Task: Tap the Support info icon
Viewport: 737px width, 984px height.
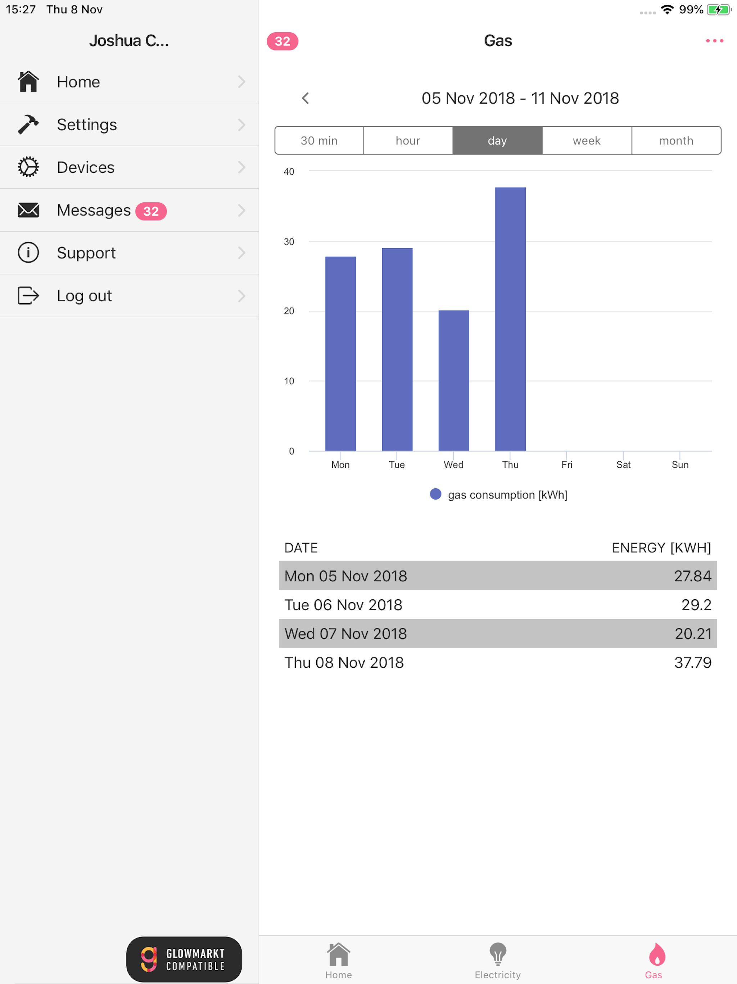Action: coord(28,252)
